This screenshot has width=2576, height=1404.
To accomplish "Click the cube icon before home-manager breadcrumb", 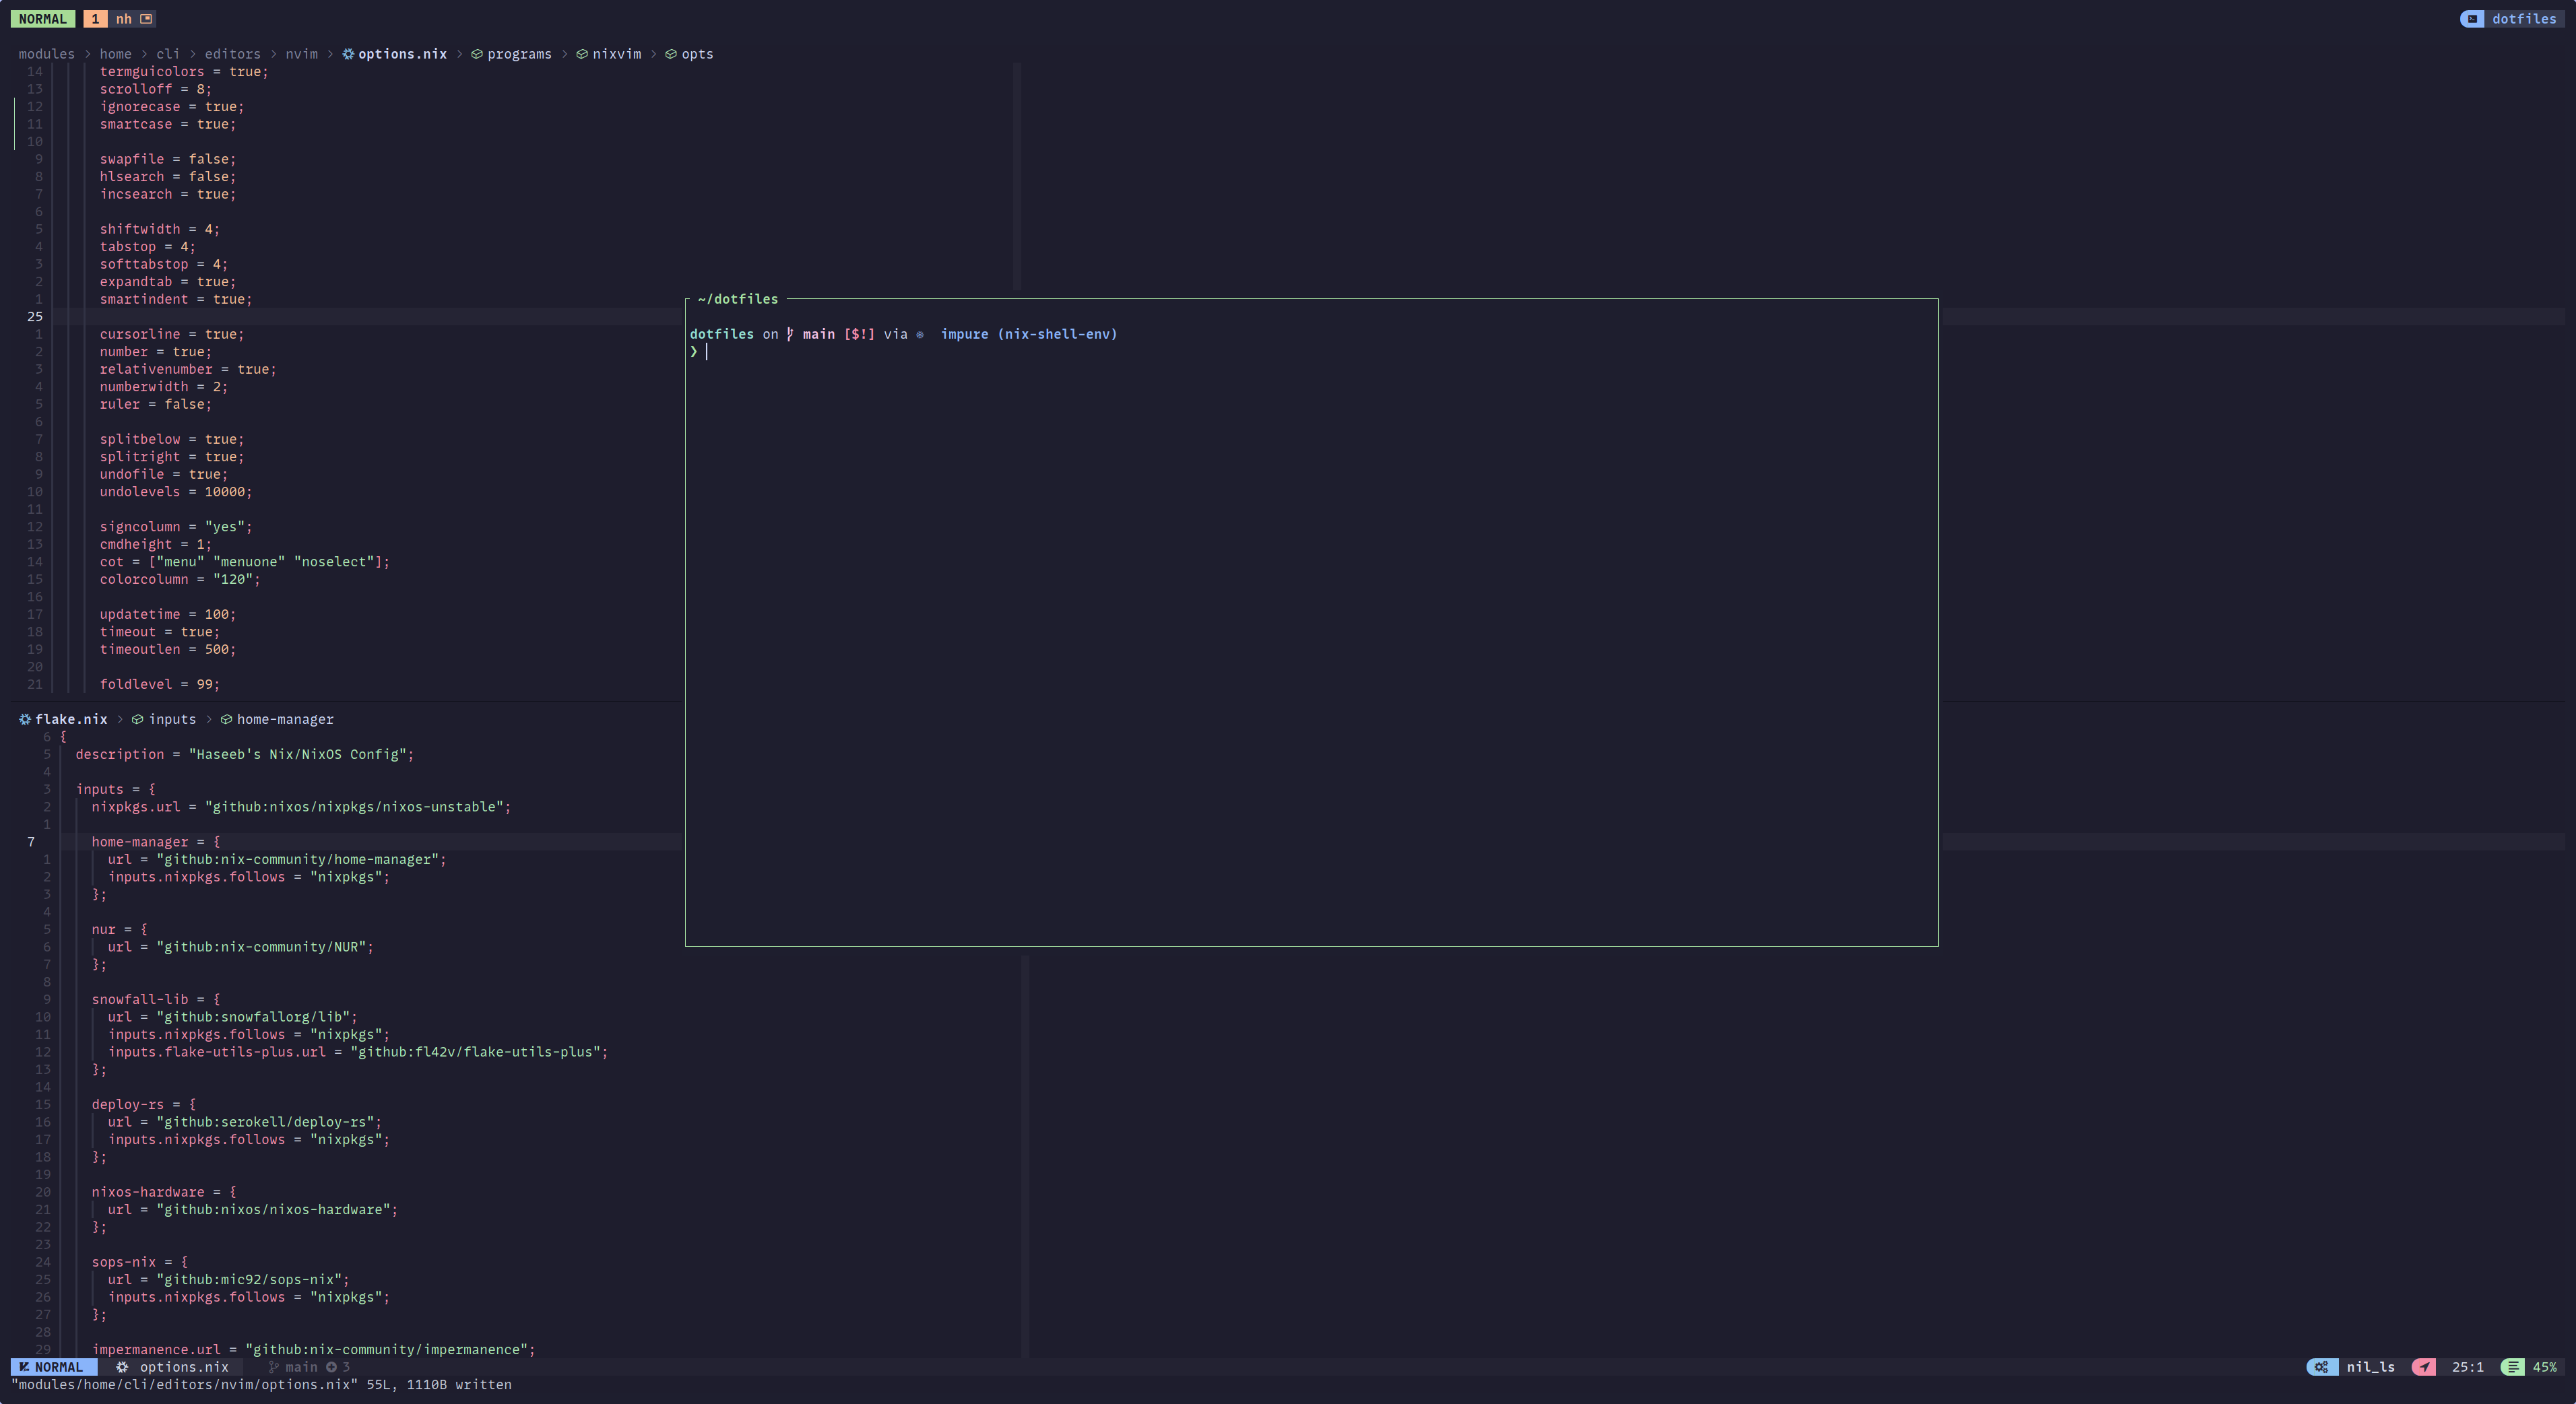I will (226, 719).
